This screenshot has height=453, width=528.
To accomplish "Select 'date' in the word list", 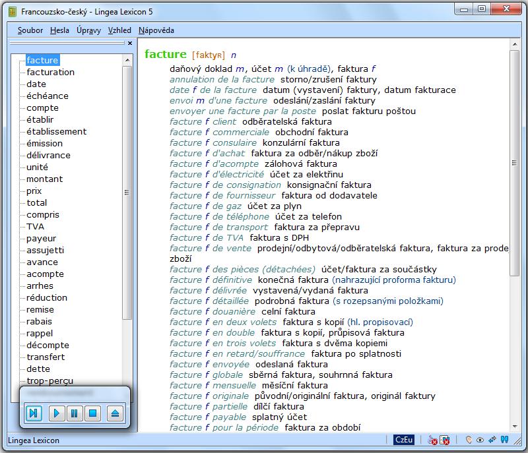I will coord(36,84).
